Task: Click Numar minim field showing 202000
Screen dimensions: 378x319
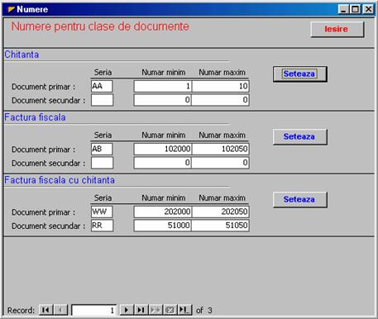Action: click(163, 212)
